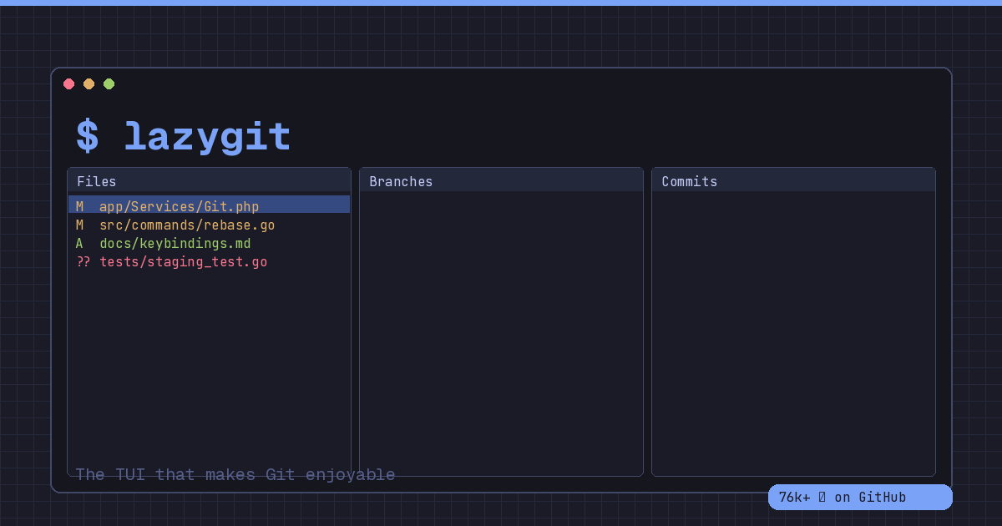Click the ?? untracked marker for staging_test.go

tap(83, 261)
